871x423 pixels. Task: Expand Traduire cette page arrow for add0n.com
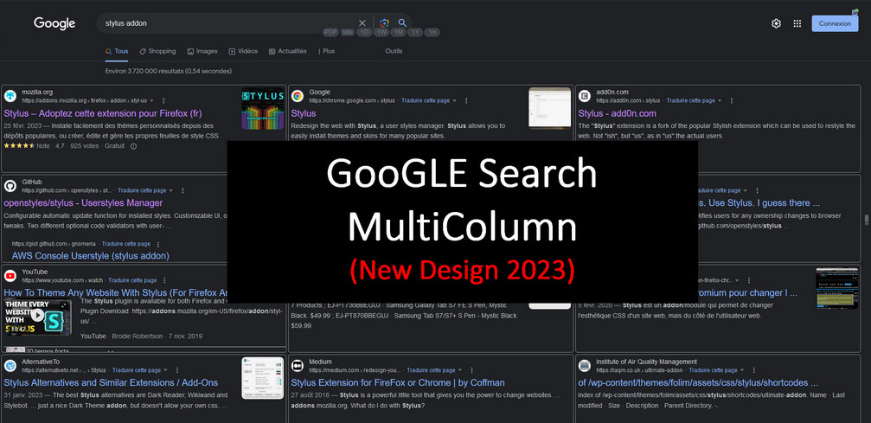point(720,100)
